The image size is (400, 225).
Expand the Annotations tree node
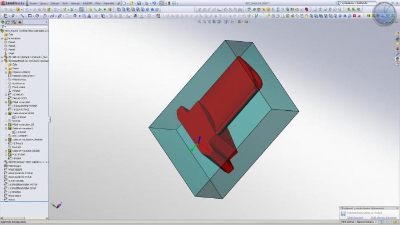click(x=2, y=38)
